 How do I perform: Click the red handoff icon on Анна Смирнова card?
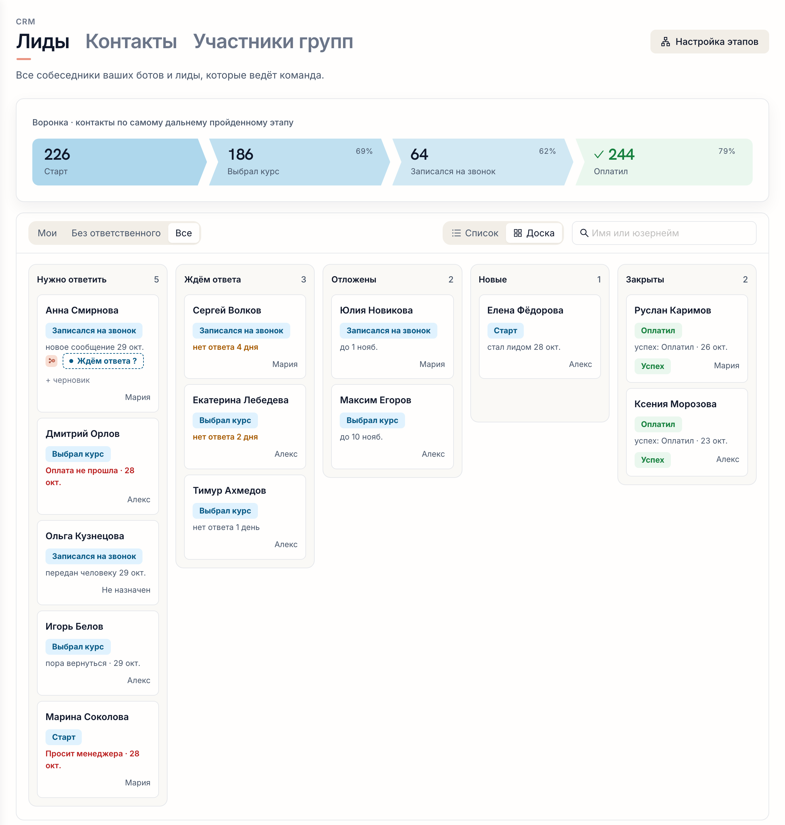[x=51, y=361]
